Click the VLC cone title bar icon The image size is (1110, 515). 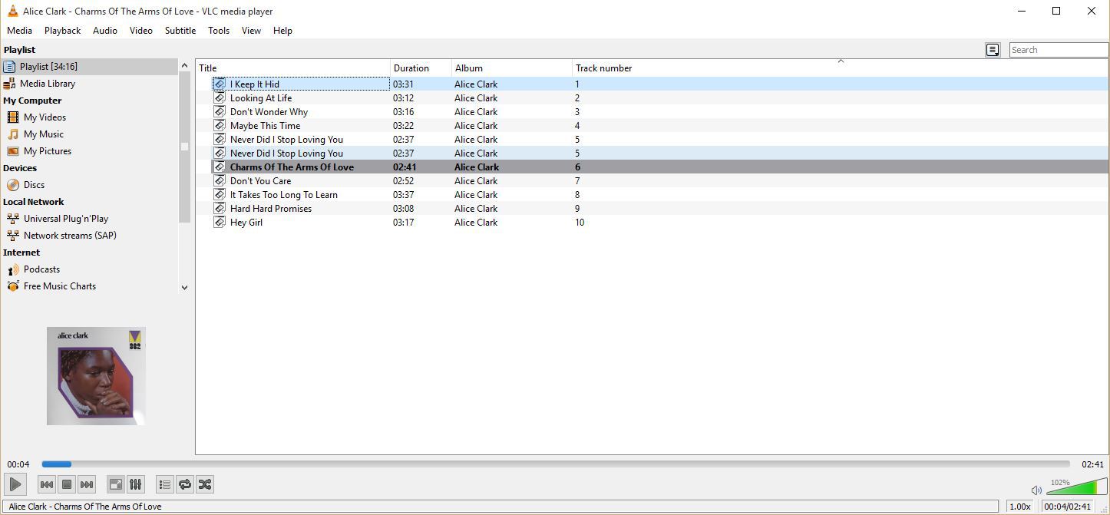12,11
